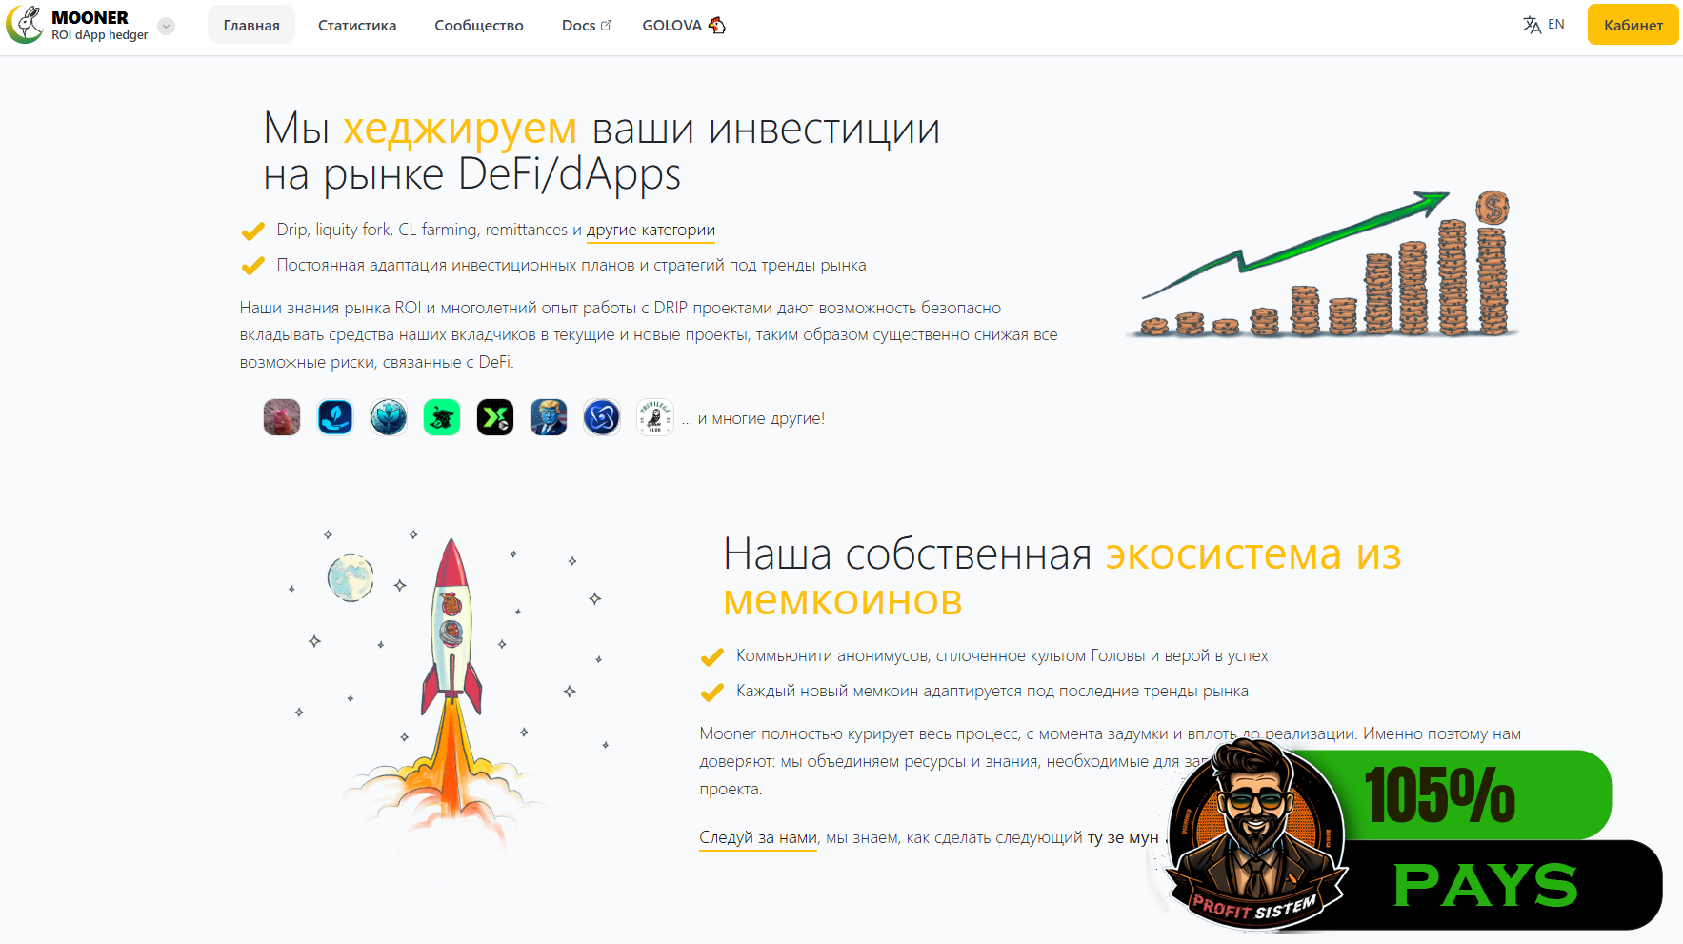This screenshot has width=1683, height=944.
Task: Follow the 'Следуй за нами' link
Action: (x=758, y=838)
